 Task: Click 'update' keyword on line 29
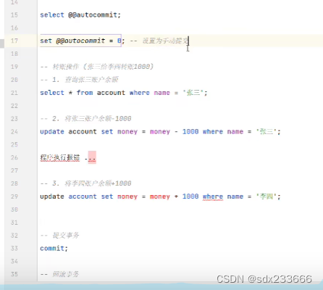pos(52,196)
